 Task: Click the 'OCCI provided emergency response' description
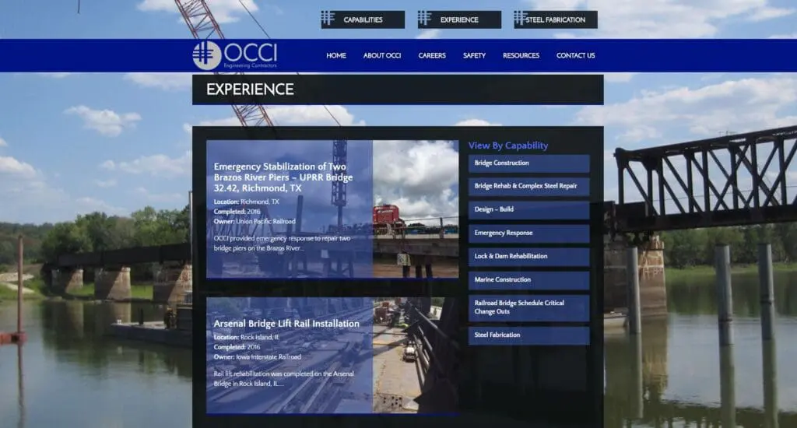(282, 244)
